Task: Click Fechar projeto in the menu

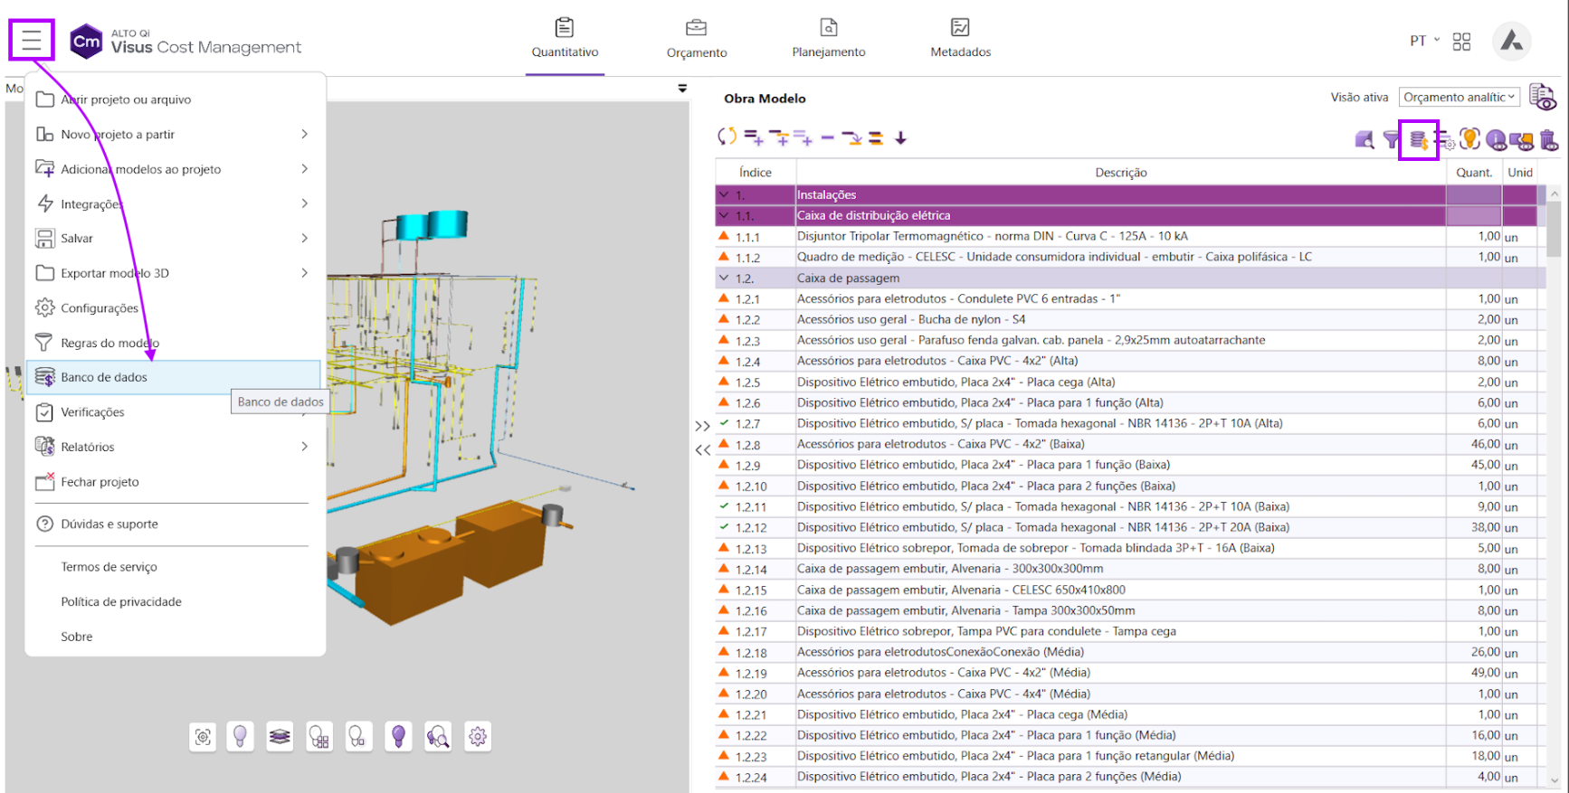Action: [100, 482]
